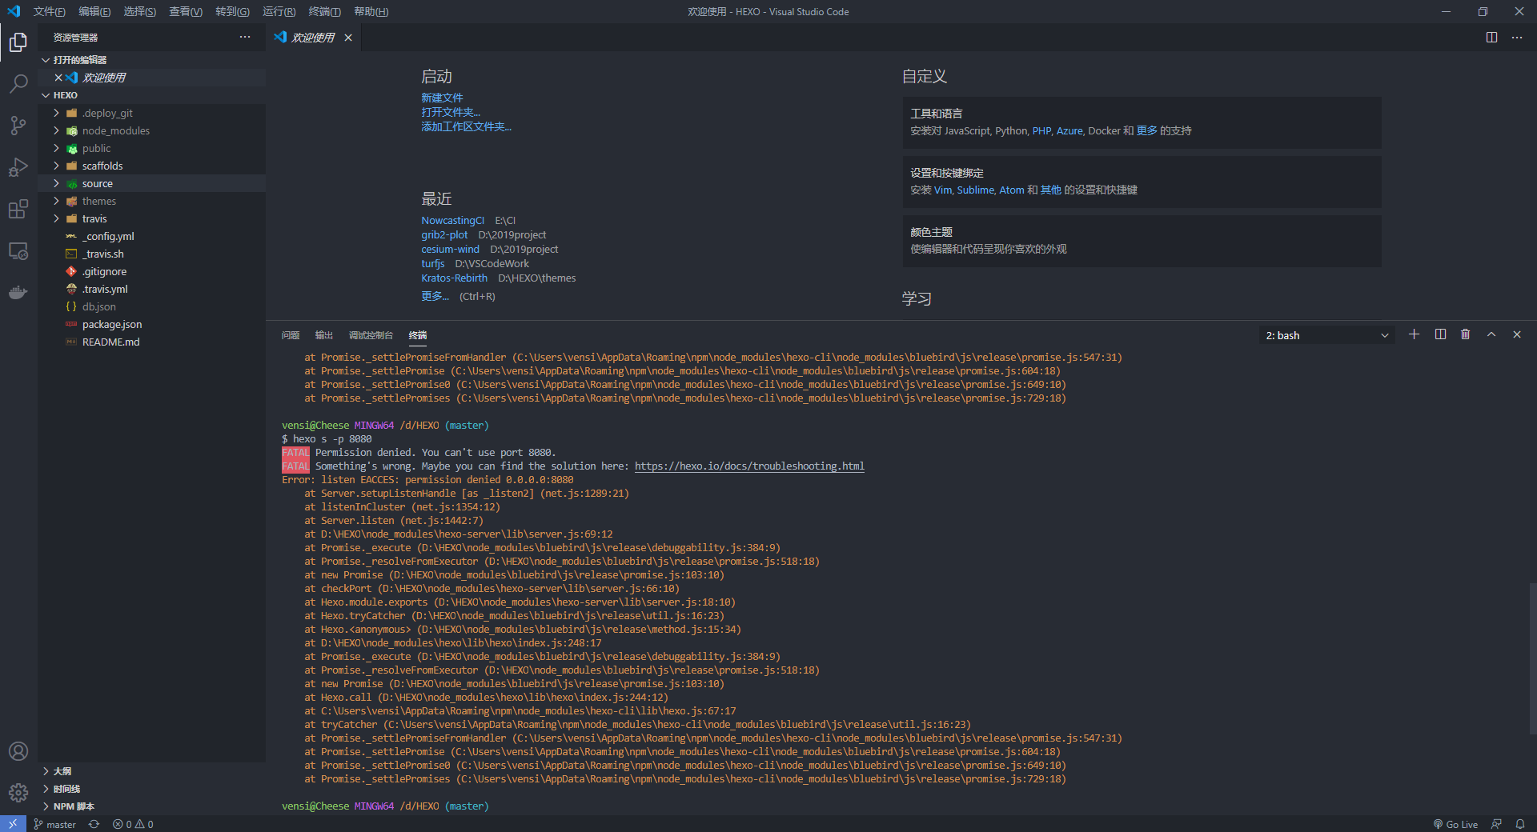Click the 更多... recent link
Viewport: 1537px width, 832px height.
tap(435, 296)
